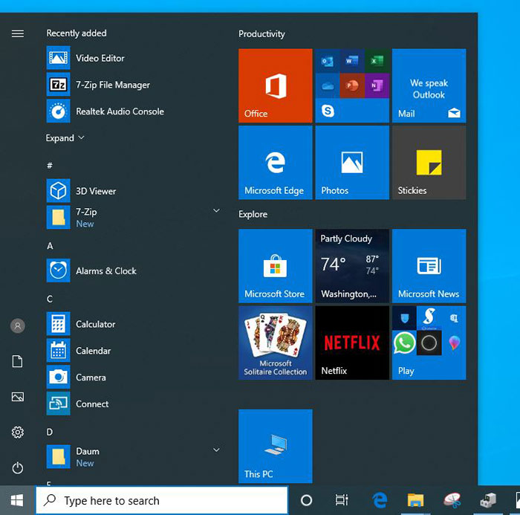Open the Microsoft Store tile
Screen dimensions: 520x515
(x=276, y=266)
